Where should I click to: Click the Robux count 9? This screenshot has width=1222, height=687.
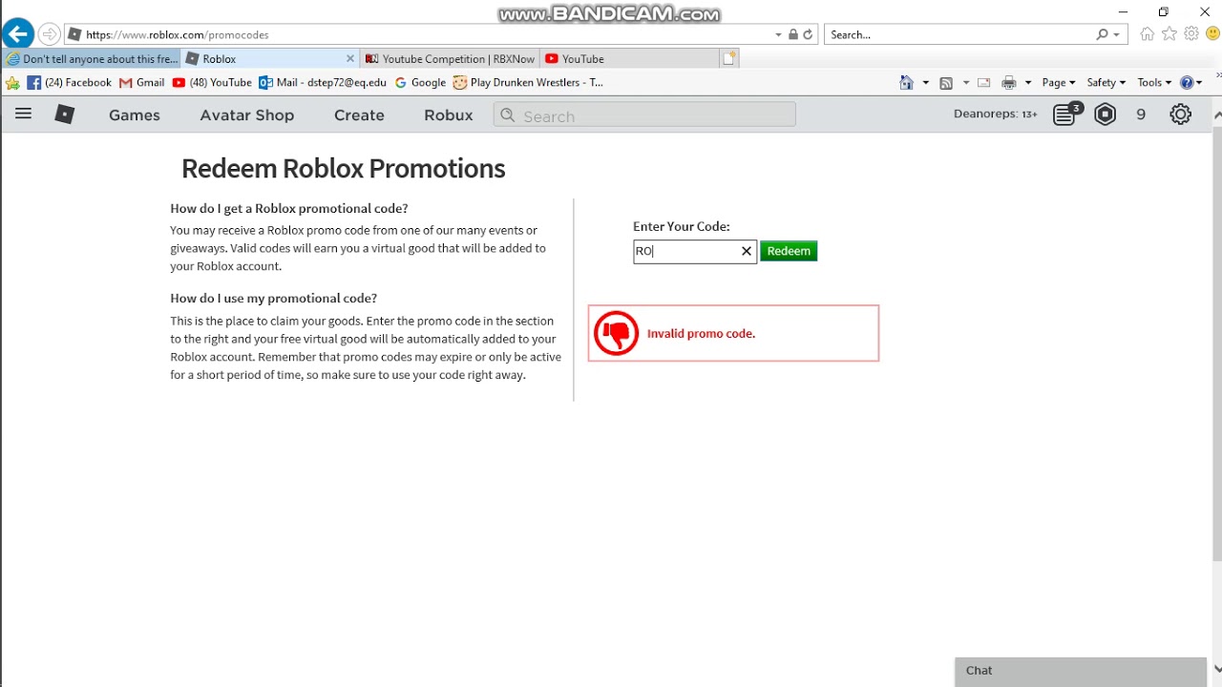[x=1141, y=114]
